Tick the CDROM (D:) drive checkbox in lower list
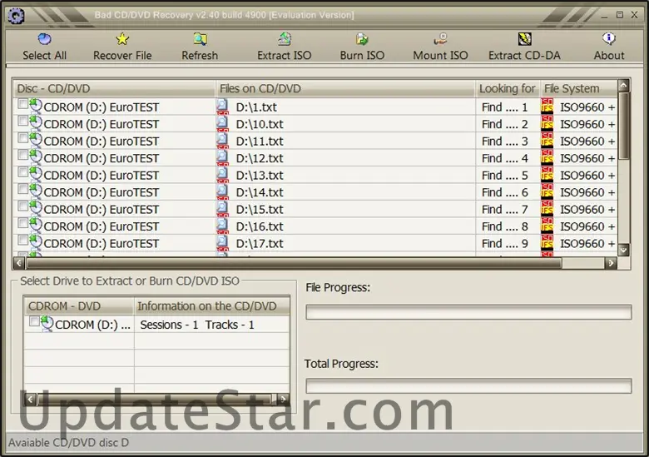 pos(34,320)
